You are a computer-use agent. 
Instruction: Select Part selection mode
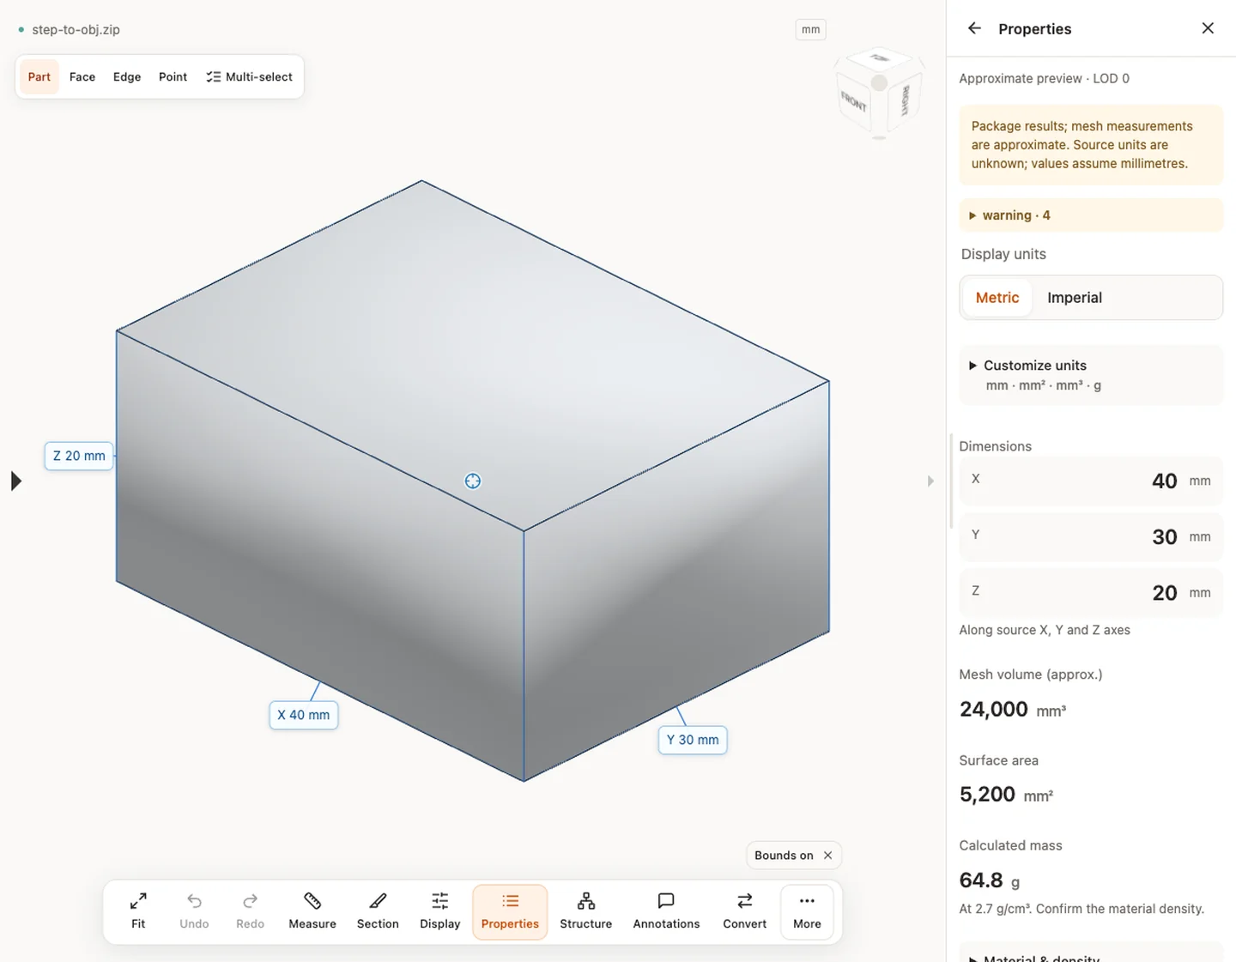click(39, 76)
